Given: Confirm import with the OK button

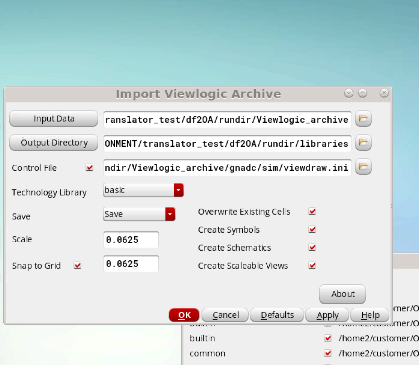Looking at the screenshot, I should tap(184, 315).
